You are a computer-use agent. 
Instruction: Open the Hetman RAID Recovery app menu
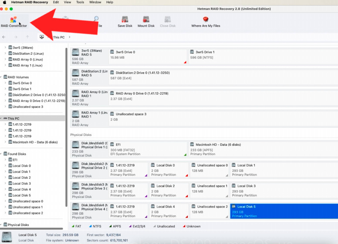tap(30, 2)
